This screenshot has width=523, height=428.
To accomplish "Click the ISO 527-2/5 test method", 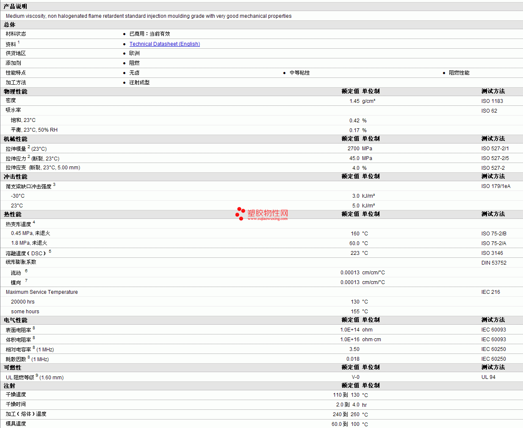I will click(495, 158).
